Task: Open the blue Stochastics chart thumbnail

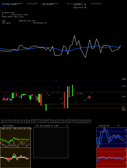Action: point(112,137)
